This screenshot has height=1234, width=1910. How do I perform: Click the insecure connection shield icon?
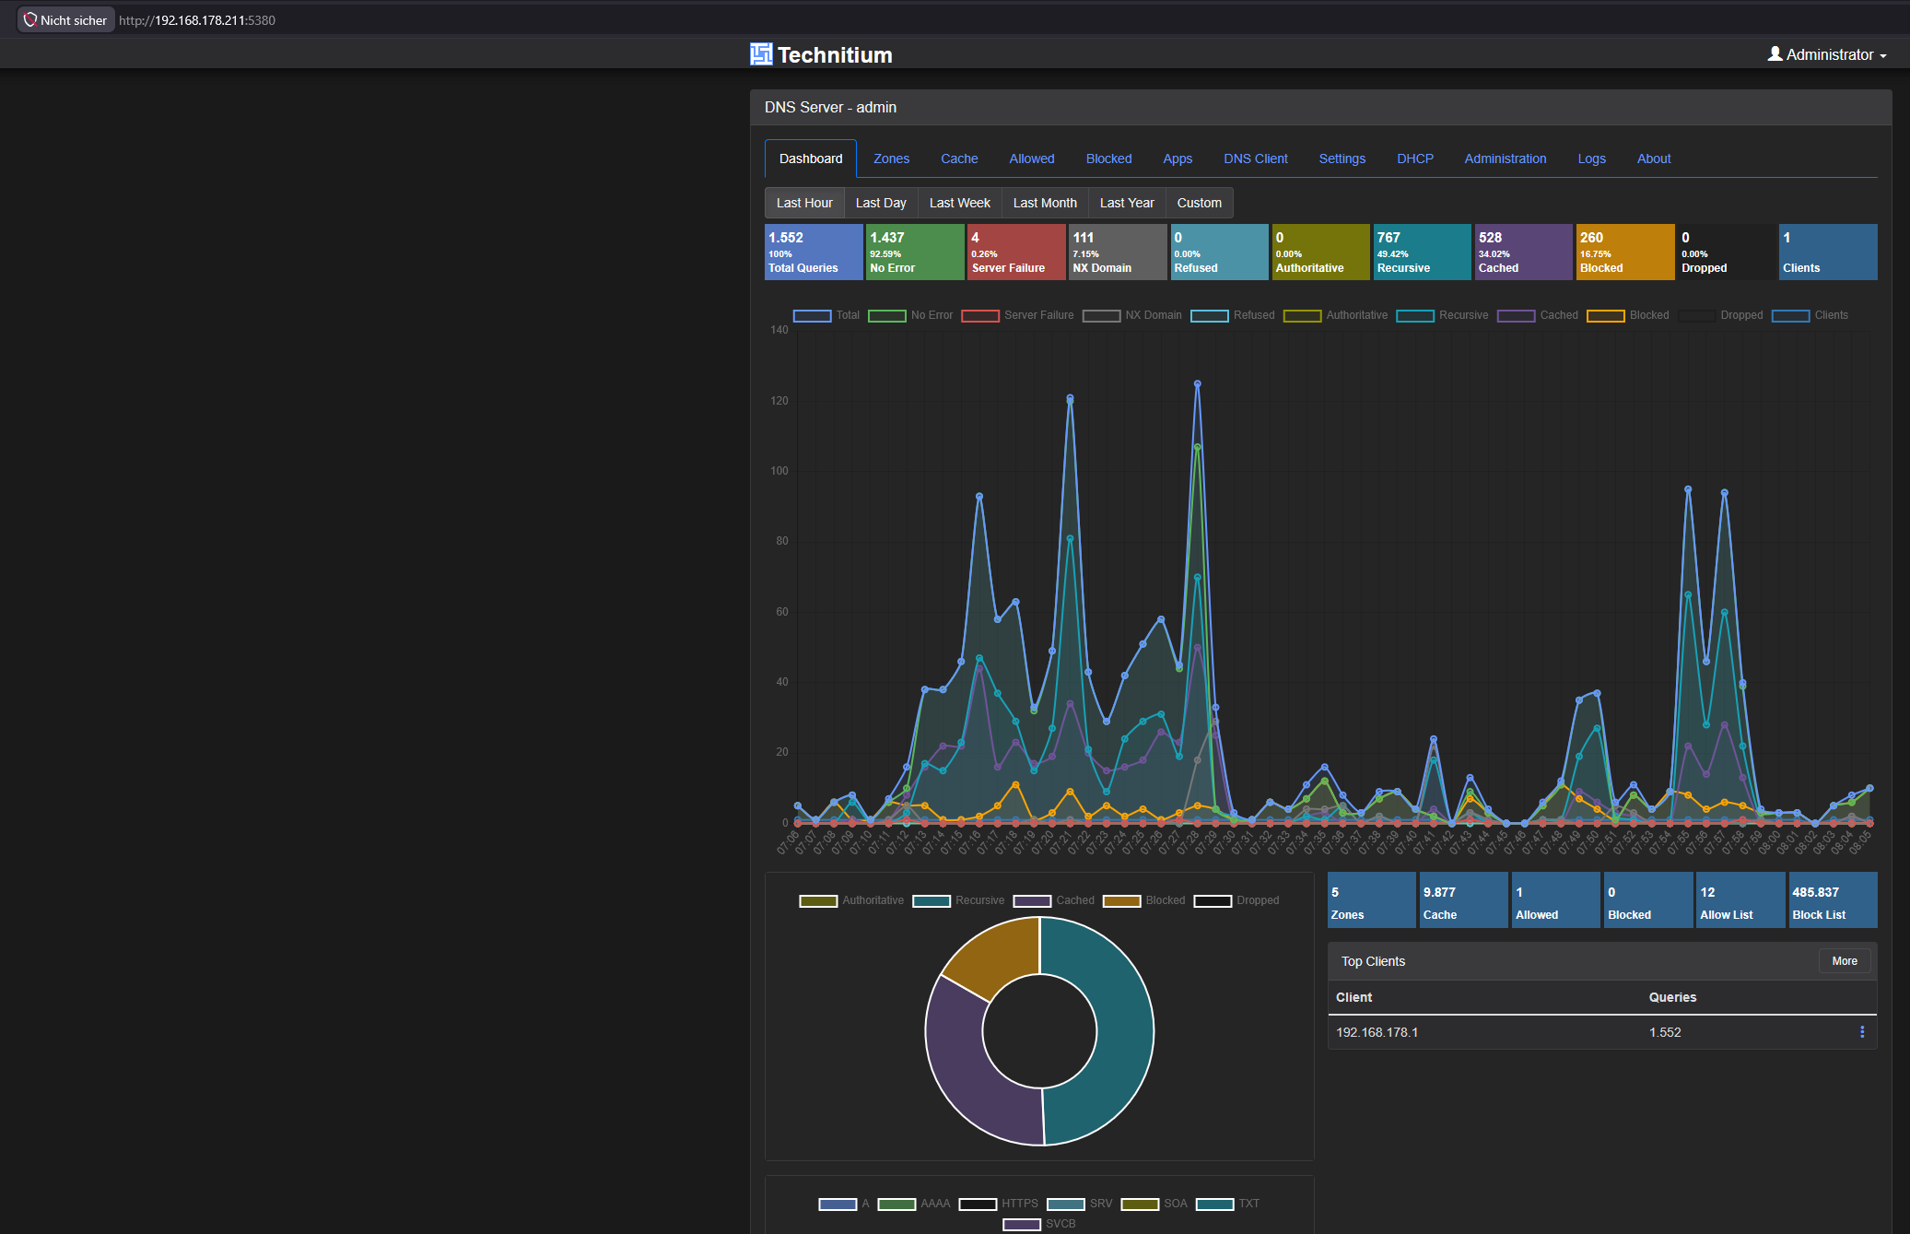click(30, 19)
